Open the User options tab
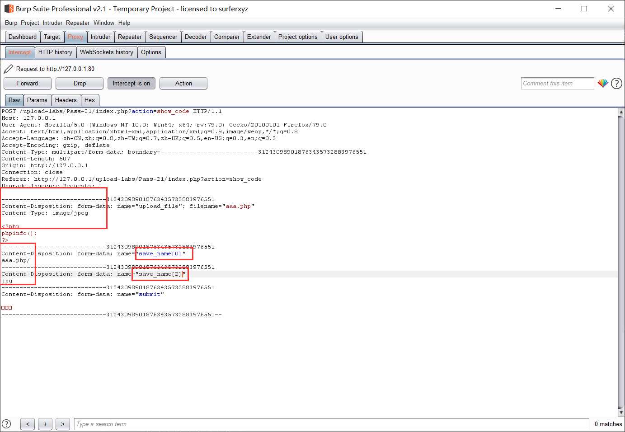This screenshot has width=625, height=432. click(342, 37)
